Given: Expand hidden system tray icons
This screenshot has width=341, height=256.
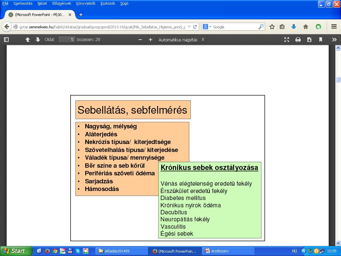Looking at the screenshot, I should coord(304,251).
